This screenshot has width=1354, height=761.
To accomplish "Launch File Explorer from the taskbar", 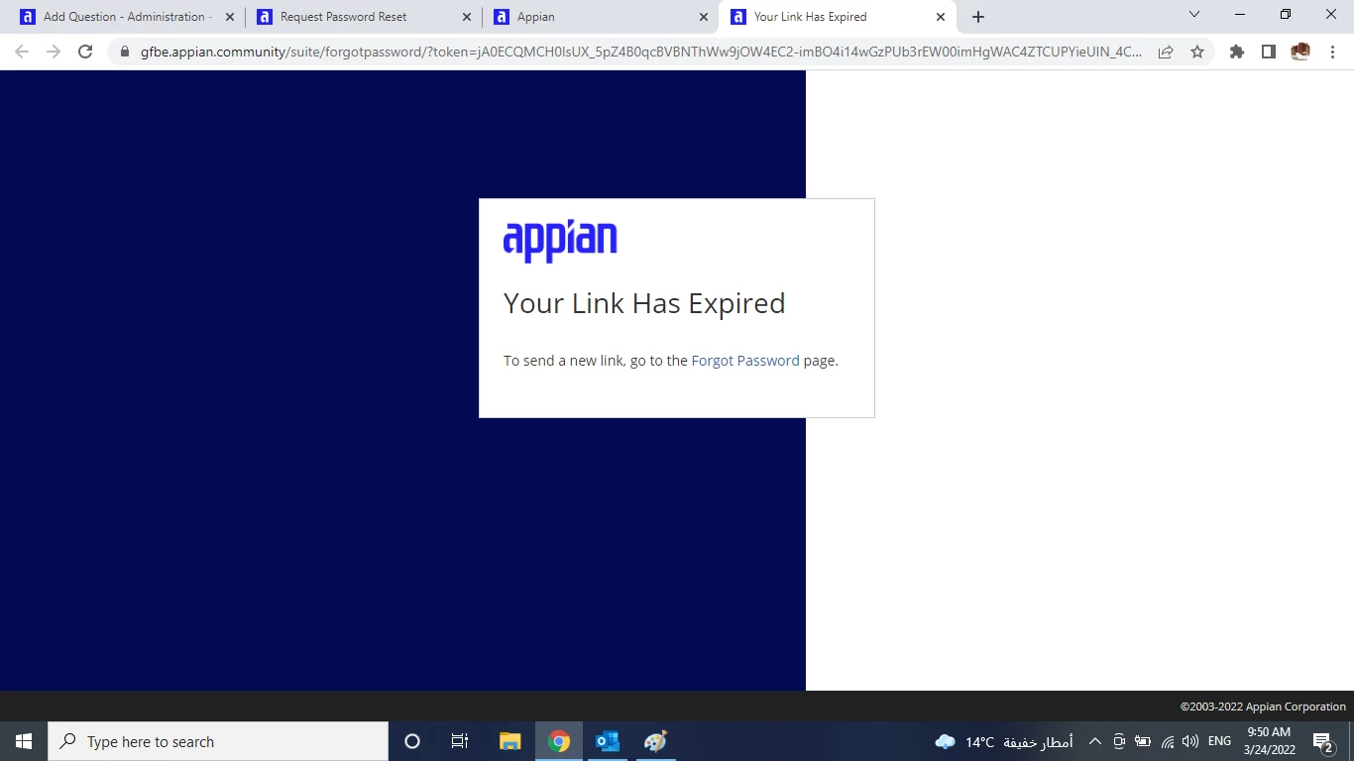I will point(509,741).
